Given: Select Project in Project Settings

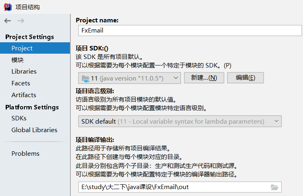Looking at the screenshot, I should 22,48.
